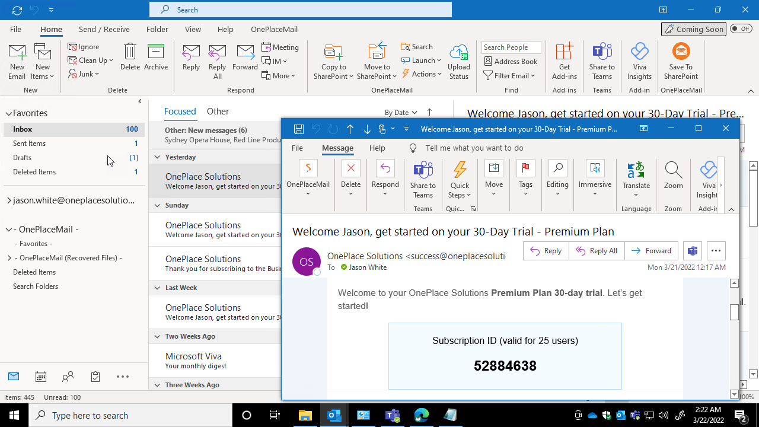Collapse the Favorites section
The width and height of the screenshot is (759, 427).
pyautogui.click(x=9, y=113)
